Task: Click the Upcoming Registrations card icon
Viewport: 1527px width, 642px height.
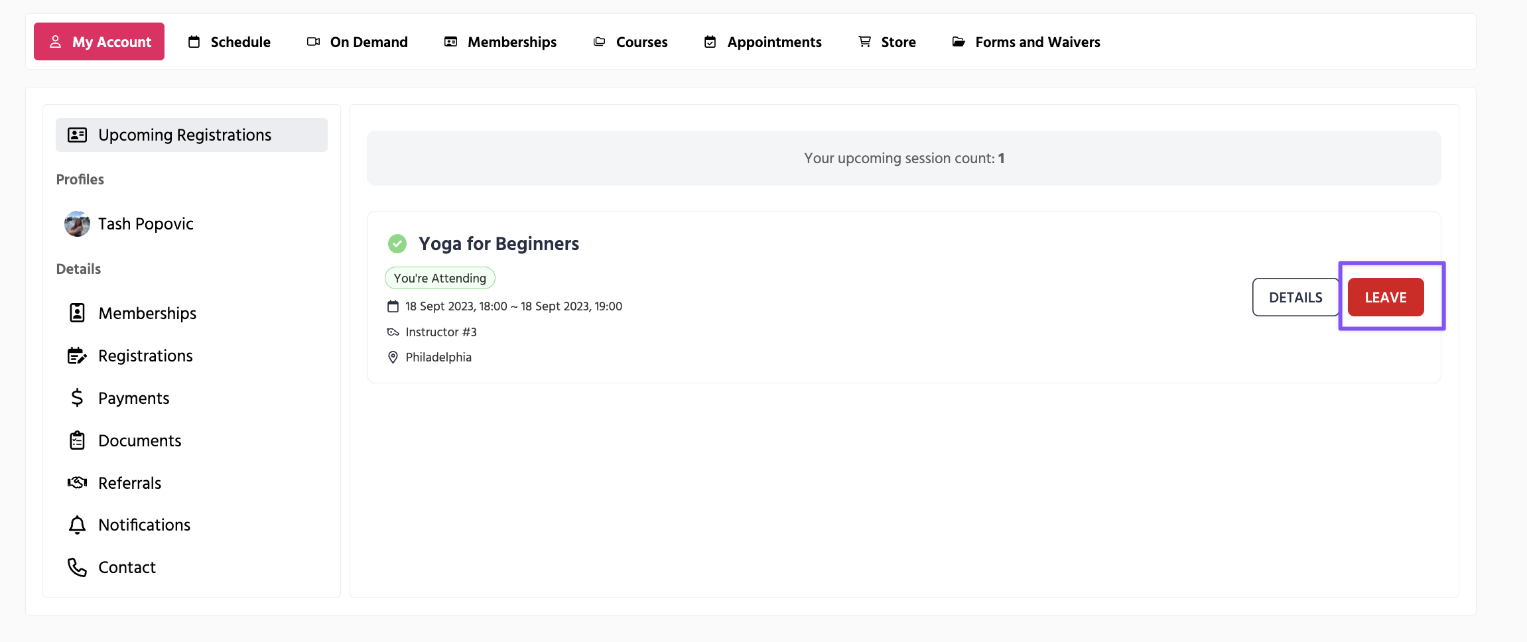Action: (77, 135)
